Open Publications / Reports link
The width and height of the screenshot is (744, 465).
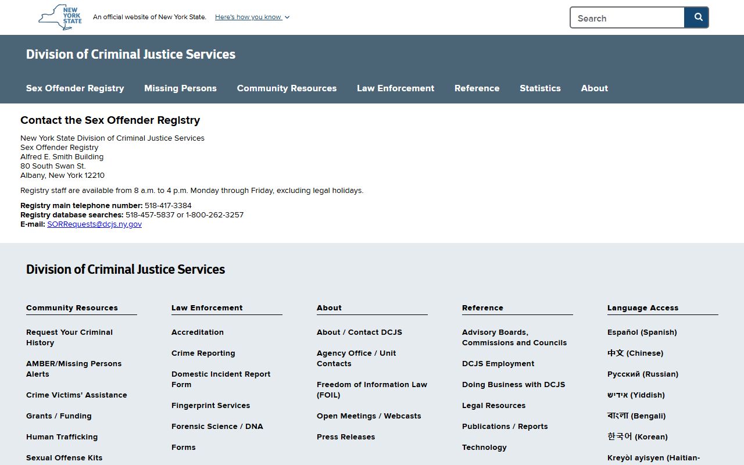click(x=505, y=426)
